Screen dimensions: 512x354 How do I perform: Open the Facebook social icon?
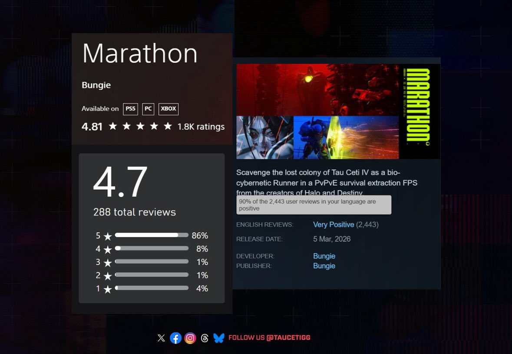click(x=176, y=338)
